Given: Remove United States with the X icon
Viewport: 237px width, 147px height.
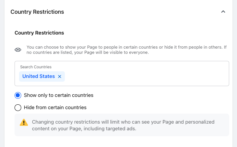Looking at the screenshot, I should 60,76.
